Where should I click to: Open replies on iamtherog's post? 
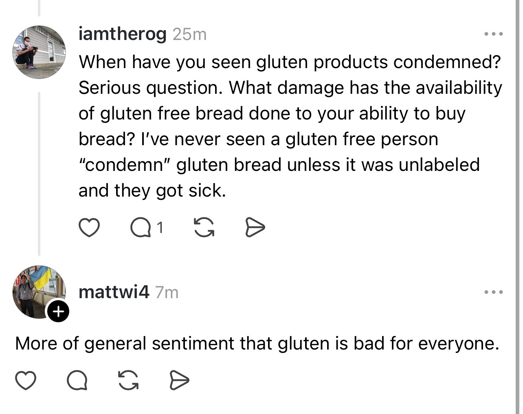[140, 228]
